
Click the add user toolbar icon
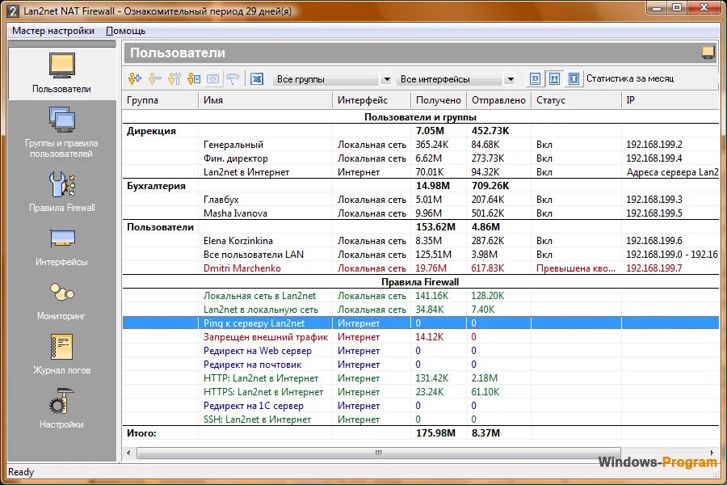135,79
